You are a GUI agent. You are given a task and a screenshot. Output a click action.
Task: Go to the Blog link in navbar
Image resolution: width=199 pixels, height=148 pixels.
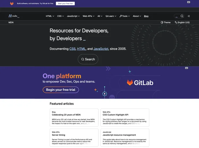pos(146,16)
